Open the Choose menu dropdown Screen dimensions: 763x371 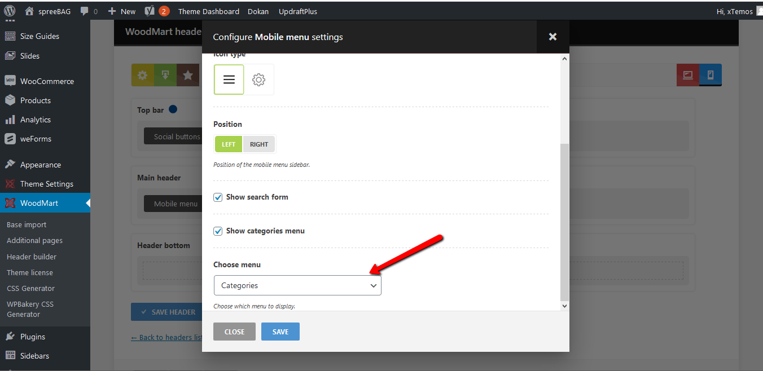(297, 285)
